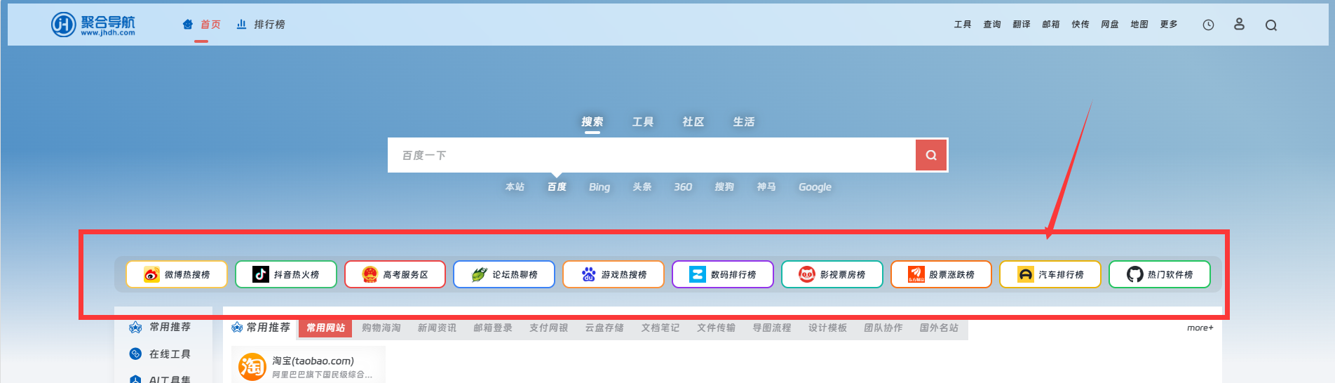Switch to 团队协作 sub-tab
1335x383 pixels.
[883, 328]
